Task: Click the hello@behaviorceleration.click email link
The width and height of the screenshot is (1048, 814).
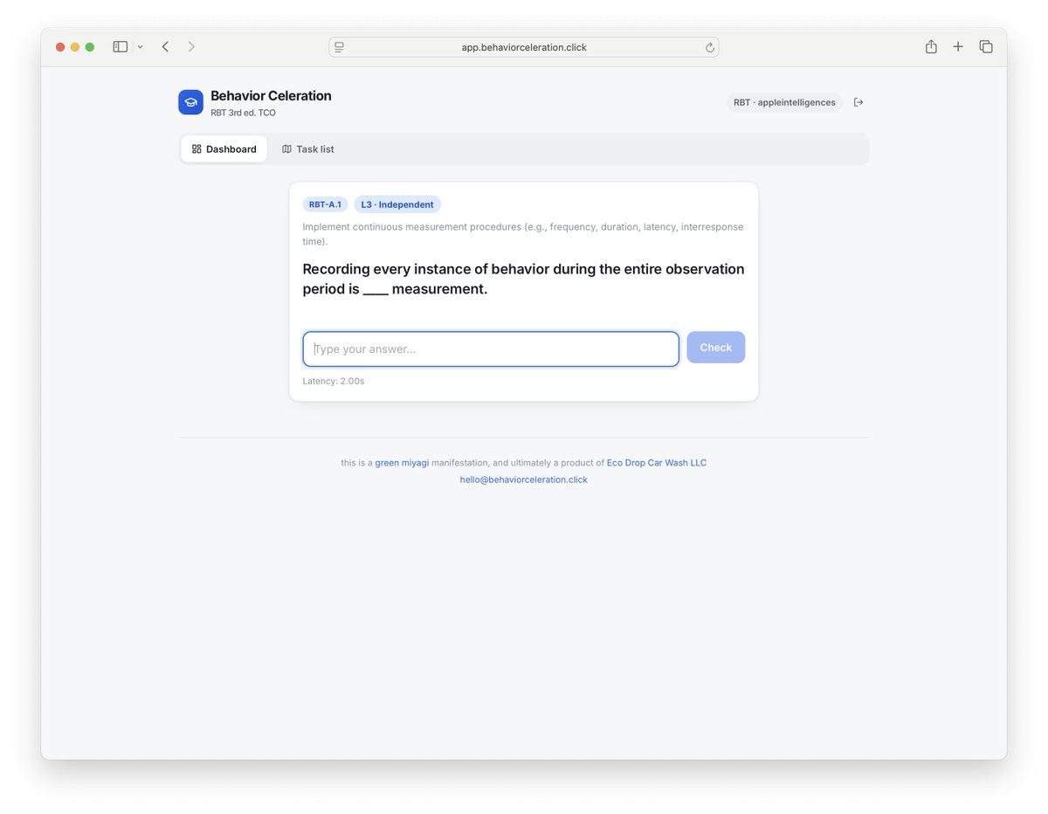Action: (524, 479)
